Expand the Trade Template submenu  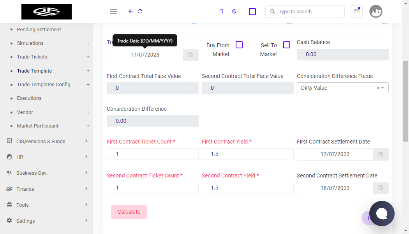(88, 71)
